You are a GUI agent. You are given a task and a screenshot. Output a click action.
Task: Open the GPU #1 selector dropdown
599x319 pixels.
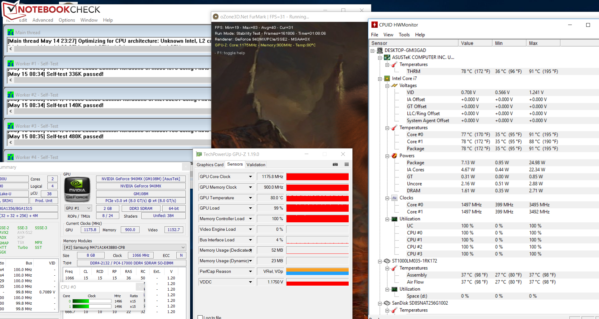(x=89, y=208)
